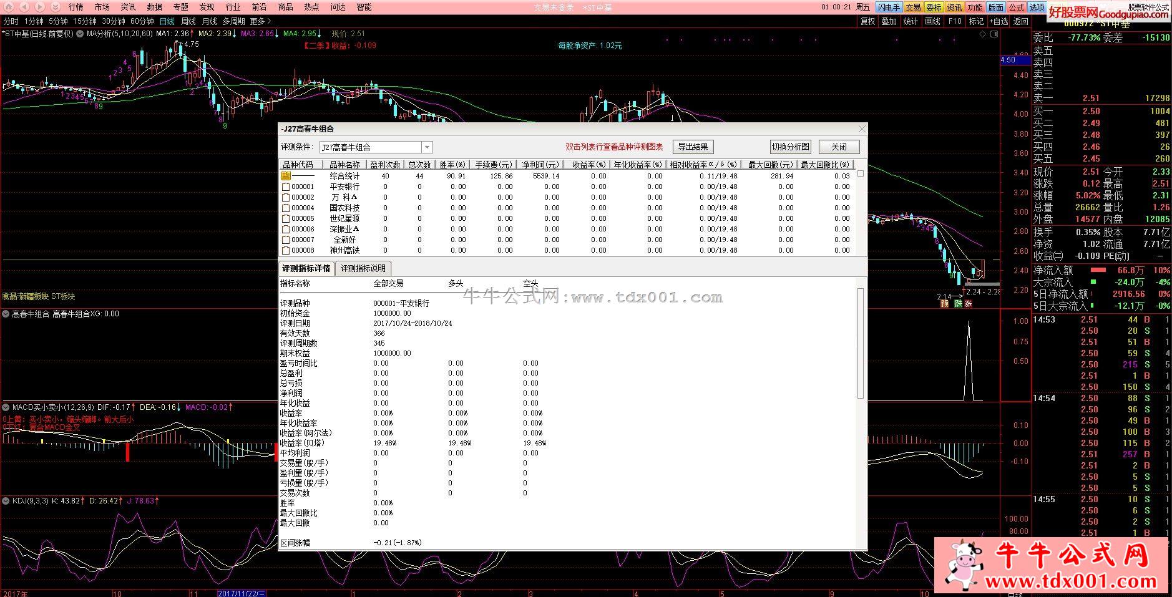Click the 功能 toolbar button
Viewport: 1172px width, 597px height.
click(x=975, y=7)
